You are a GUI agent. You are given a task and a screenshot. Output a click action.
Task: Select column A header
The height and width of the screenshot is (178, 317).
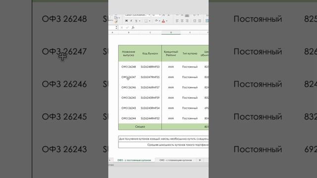[x=112, y=33]
